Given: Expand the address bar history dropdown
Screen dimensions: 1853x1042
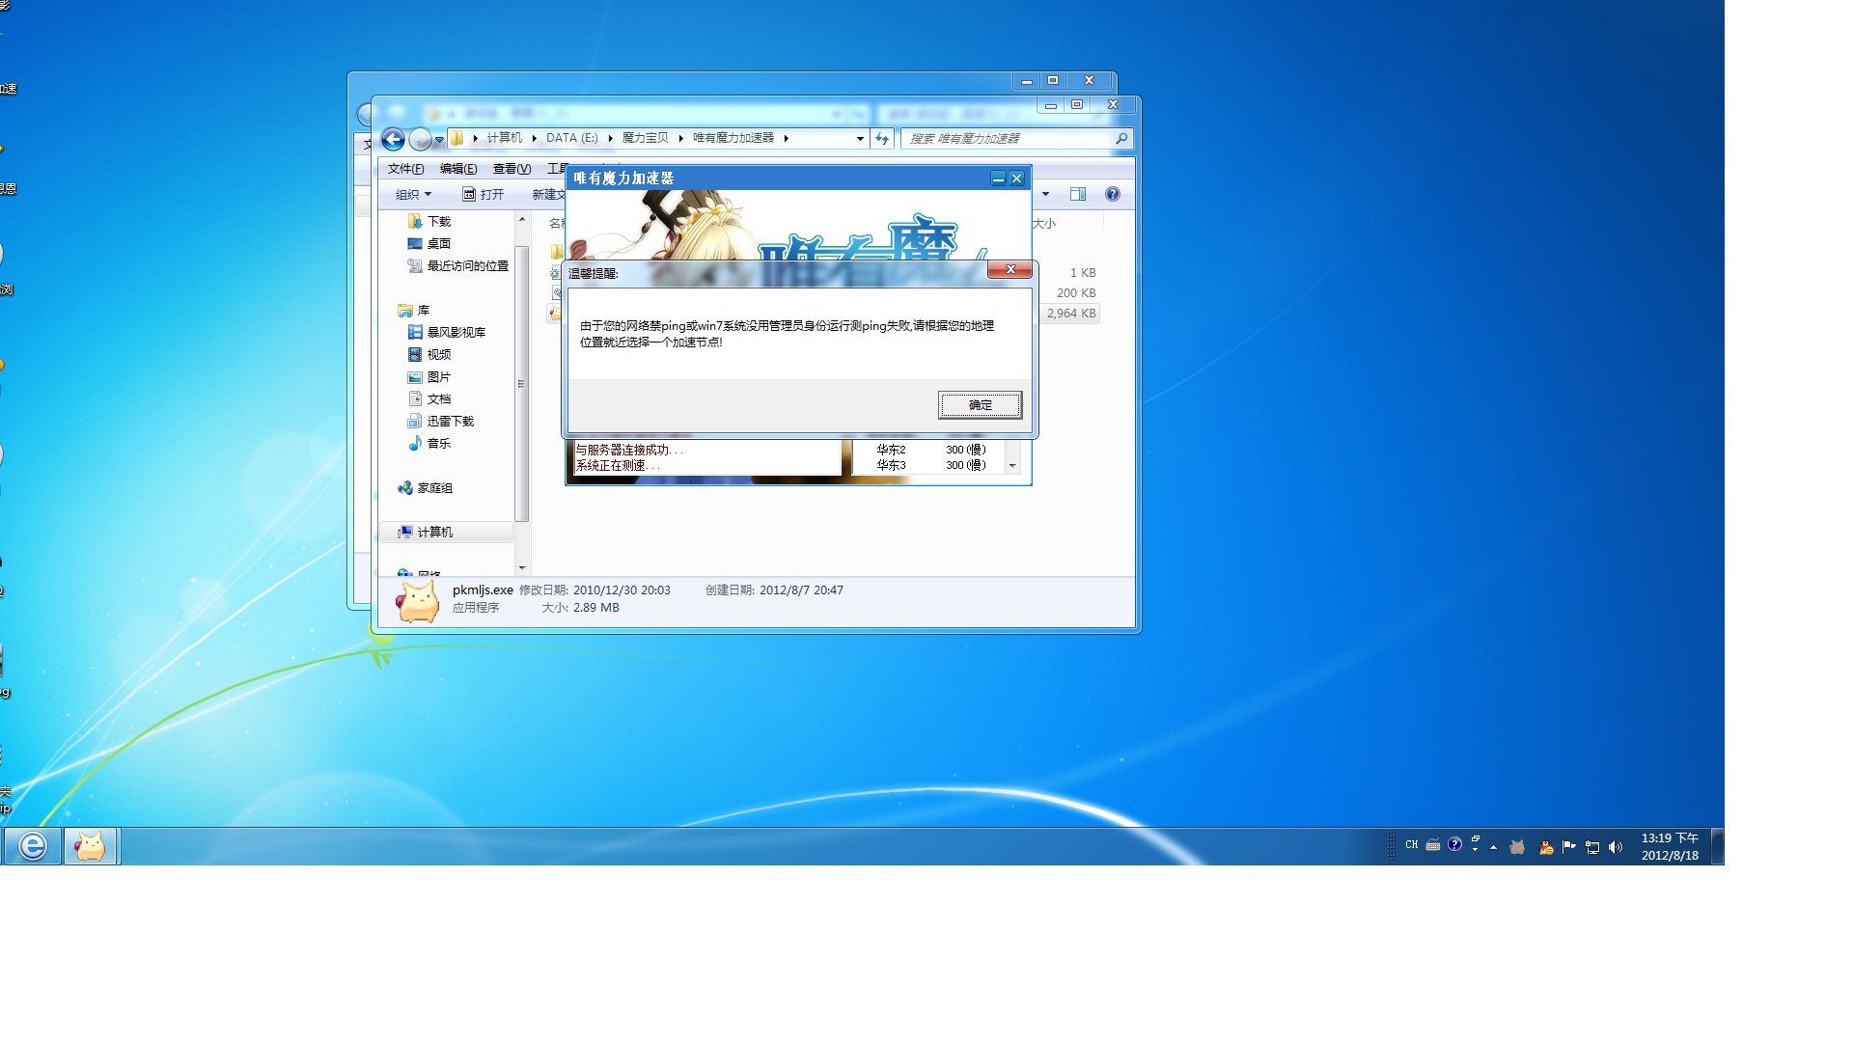Looking at the screenshot, I should click(860, 139).
